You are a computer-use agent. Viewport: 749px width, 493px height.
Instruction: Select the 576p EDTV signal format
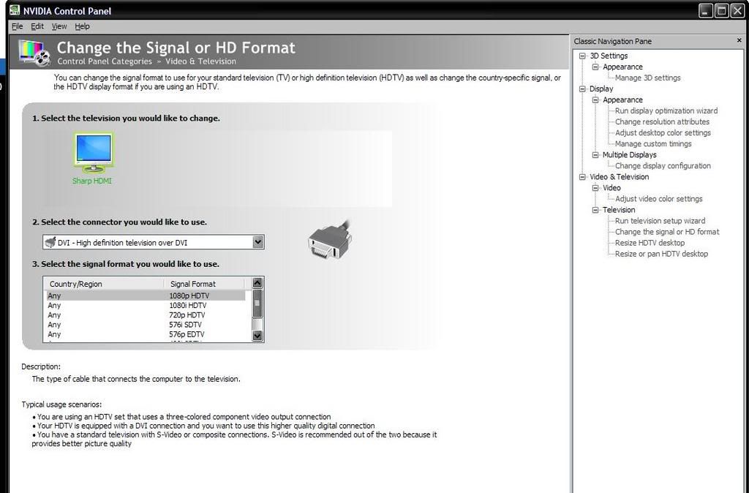coord(146,334)
